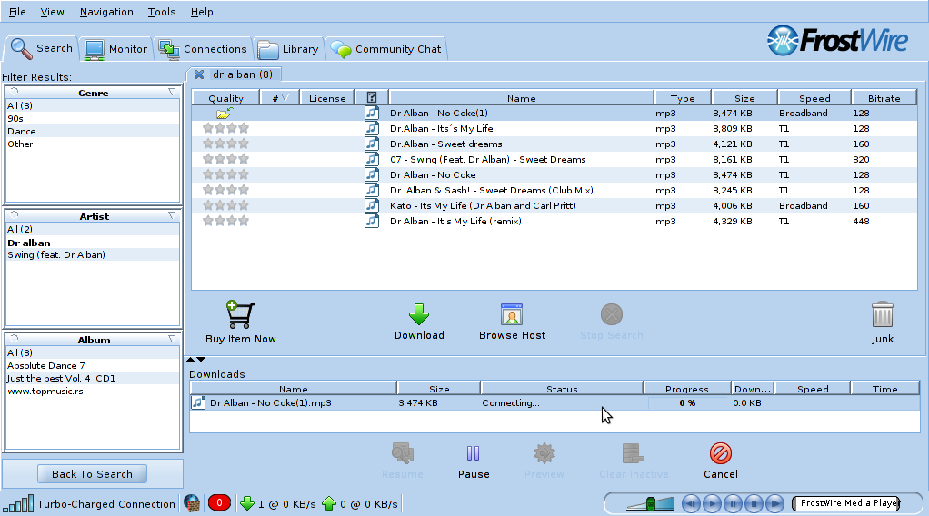This screenshot has width=929, height=516.
Task: Click the firewall globe status icon
Action: [192, 503]
